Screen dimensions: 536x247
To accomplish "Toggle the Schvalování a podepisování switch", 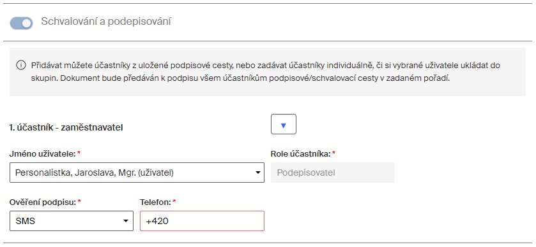I will point(22,23).
